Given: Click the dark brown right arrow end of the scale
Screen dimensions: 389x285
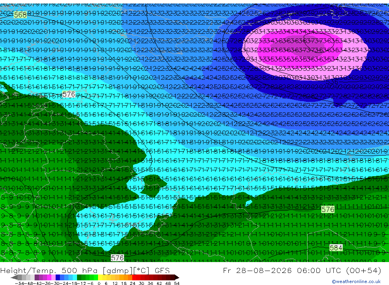Looking at the screenshot, I should pos(177,277).
